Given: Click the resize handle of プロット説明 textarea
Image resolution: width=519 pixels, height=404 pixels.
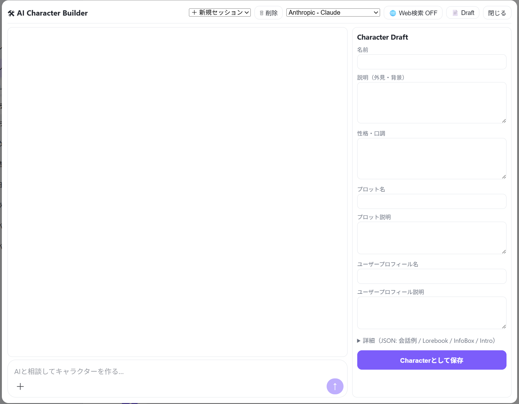Looking at the screenshot, I should (x=504, y=252).
